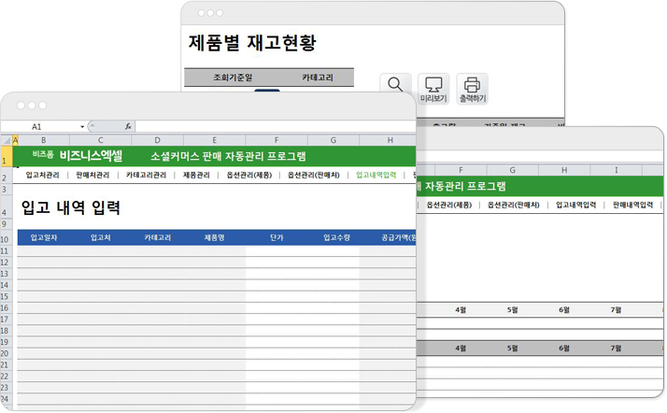Click the 입고수량 table header
667x413 pixels.
tap(336, 237)
